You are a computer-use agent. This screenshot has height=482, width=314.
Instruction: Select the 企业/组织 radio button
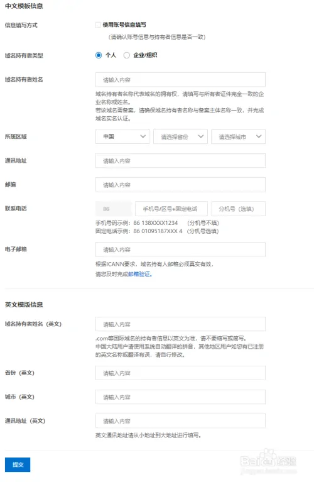coord(127,55)
